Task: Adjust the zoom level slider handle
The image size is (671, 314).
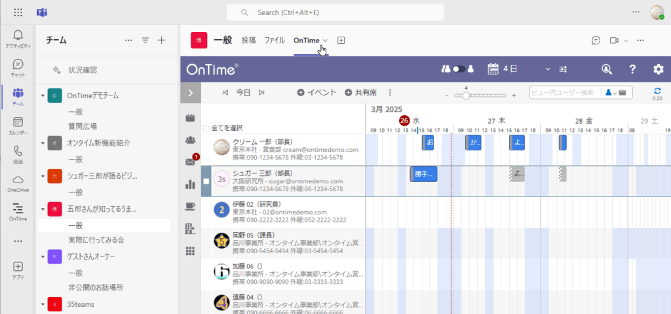Action: (x=466, y=96)
